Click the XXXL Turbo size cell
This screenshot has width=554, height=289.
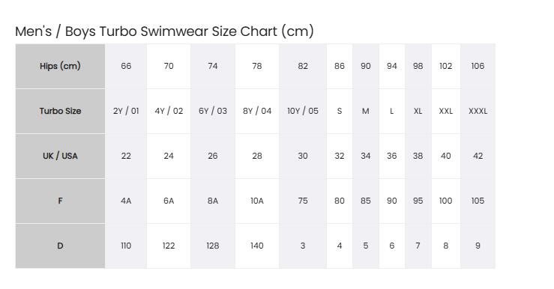(478, 111)
